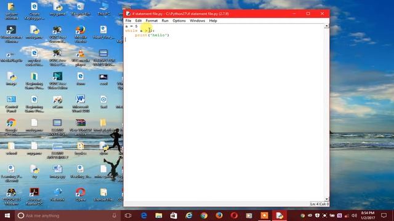Viewport: 394px width, 221px height.
Task: Select the Acrobat Reader DC desktop shortcut
Action: coord(34,196)
